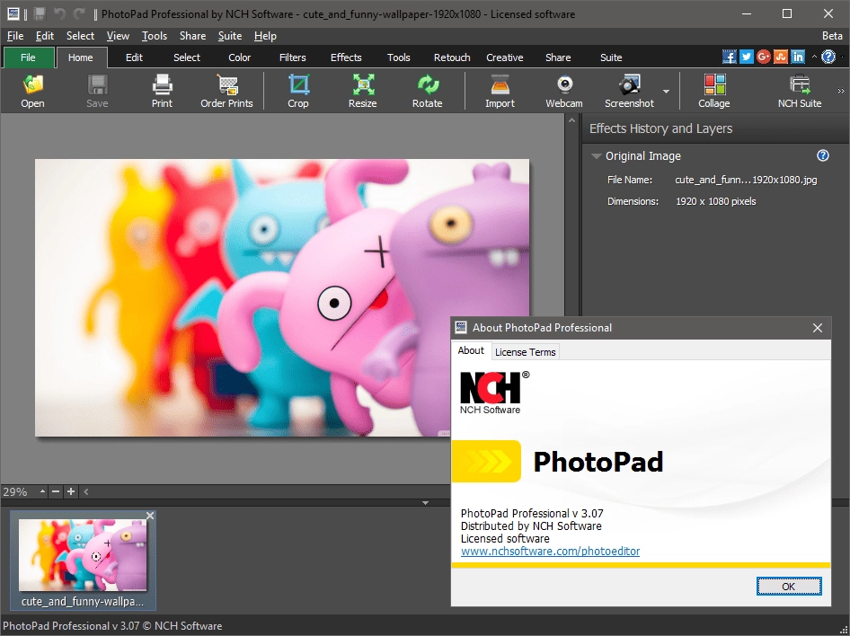Click the canvas scrollbar up arrow

tap(571, 120)
